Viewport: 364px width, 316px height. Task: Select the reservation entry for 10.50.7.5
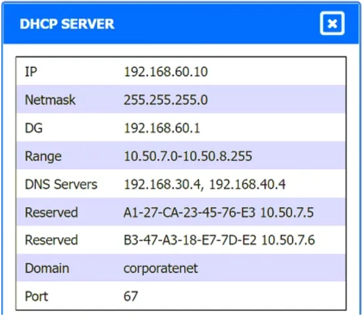point(219,212)
